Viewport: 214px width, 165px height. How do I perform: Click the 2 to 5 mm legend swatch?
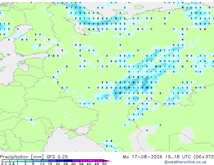[x=29, y=161]
